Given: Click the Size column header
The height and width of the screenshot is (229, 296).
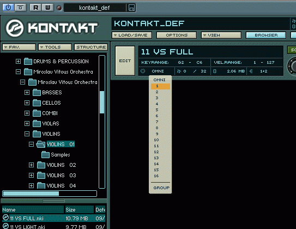Looking at the screenshot, I should click(80, 209).
